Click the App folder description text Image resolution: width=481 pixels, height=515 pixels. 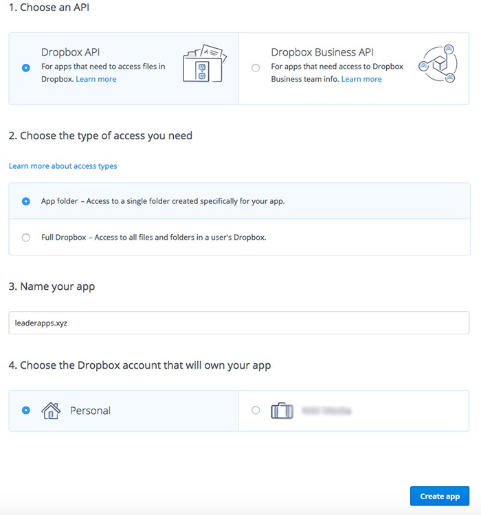click(x=163, y=201)
